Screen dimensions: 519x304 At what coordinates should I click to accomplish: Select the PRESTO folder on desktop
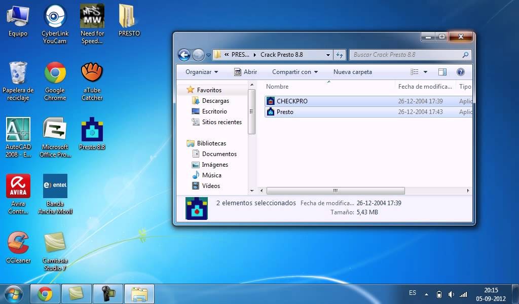129,20
